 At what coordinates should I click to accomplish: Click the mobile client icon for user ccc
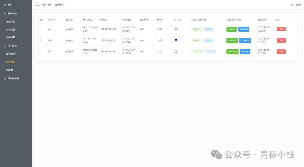click(176, 51)
